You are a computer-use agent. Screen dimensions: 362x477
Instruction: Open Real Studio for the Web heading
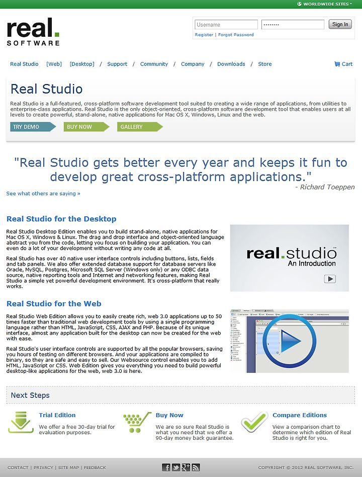pos(54,303)
